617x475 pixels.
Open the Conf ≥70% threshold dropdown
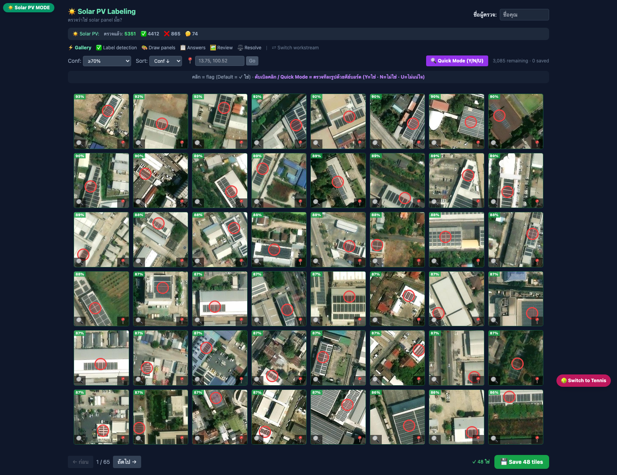pos(107,61)
